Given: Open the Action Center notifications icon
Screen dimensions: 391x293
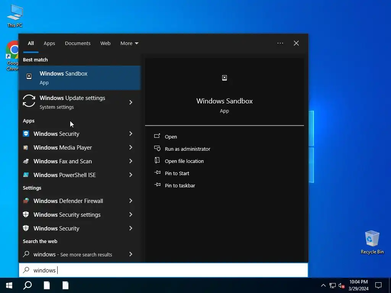Looking at the screenshot, I should pyautogui.click(x=378, y=285).
